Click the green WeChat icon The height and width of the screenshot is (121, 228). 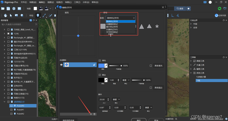coord(219,9)
